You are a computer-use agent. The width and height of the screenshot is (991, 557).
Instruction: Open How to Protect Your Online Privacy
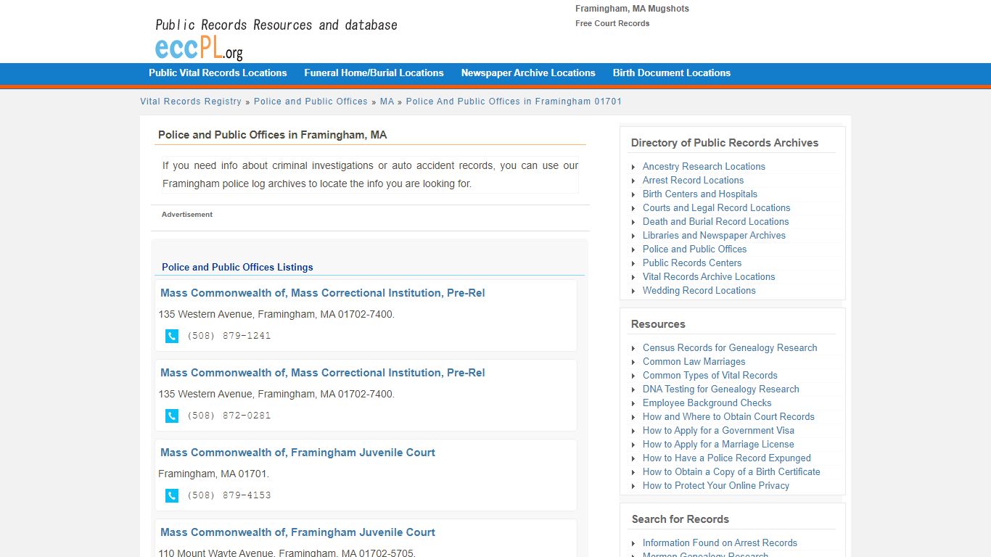pyautogui.click(x=715, y=485)
